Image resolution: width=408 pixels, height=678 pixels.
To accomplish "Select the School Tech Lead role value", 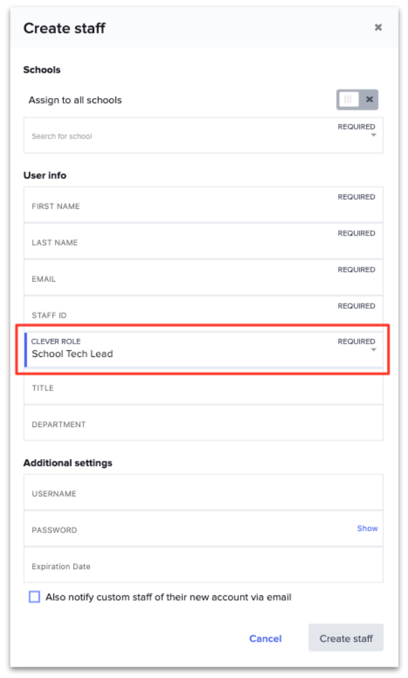I will pos(73,354).
